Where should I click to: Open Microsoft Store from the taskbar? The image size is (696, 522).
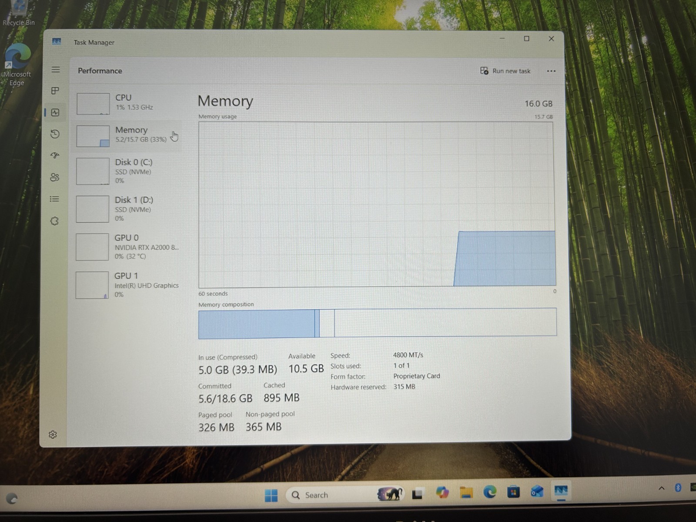coord(513,492)
